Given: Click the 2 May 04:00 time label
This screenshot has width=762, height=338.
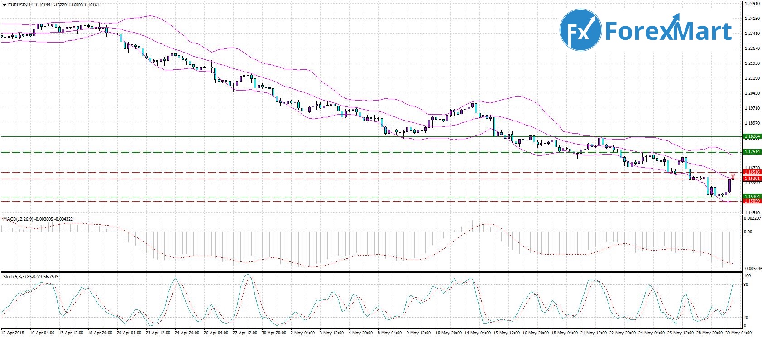Looking at the screenshot, I should click(x=303, y=333).
